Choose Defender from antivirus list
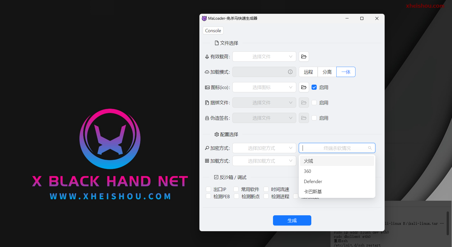 point(337,181)
